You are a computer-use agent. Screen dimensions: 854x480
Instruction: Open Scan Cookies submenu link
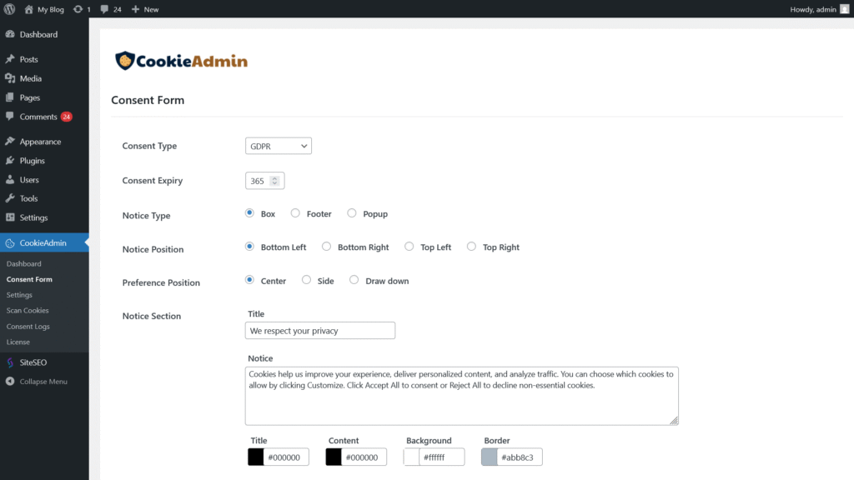[28, 310]
